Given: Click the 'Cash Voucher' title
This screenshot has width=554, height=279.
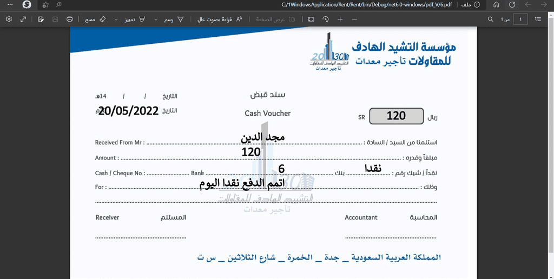Looking at the screenshot, I should point(268,114).
